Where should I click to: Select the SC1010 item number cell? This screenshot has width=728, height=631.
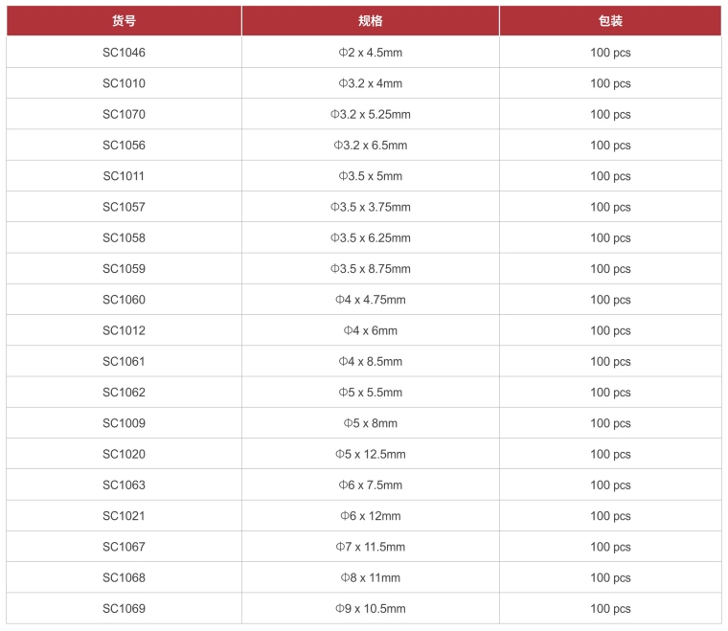(x=124, y=83)
